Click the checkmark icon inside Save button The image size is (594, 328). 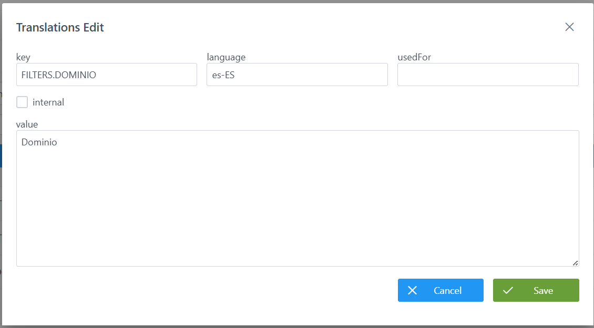[508, 291]
